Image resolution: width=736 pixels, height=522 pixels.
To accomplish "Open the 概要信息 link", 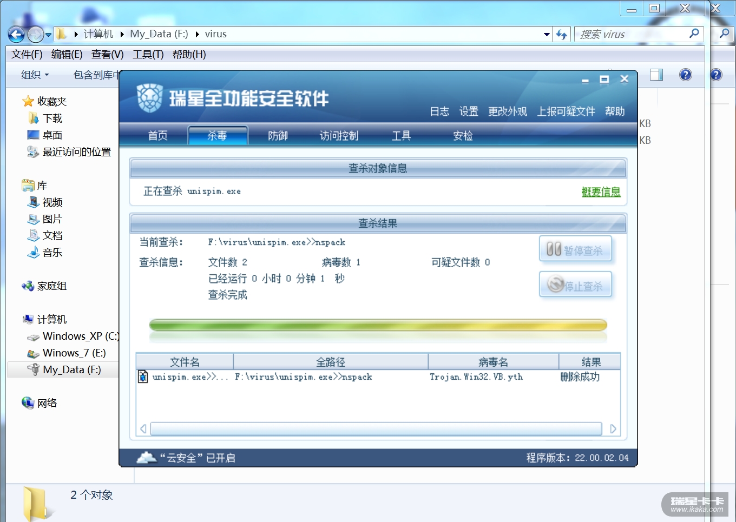I will coord(601,191).
